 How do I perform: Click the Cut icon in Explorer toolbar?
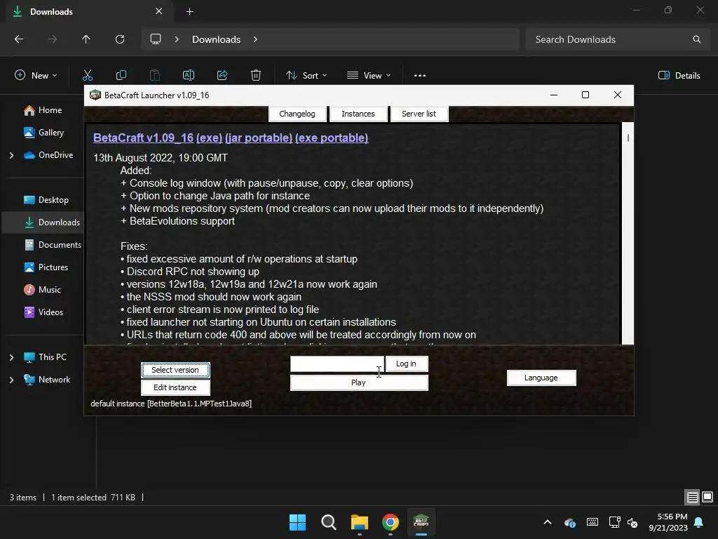tap(88, 75)
